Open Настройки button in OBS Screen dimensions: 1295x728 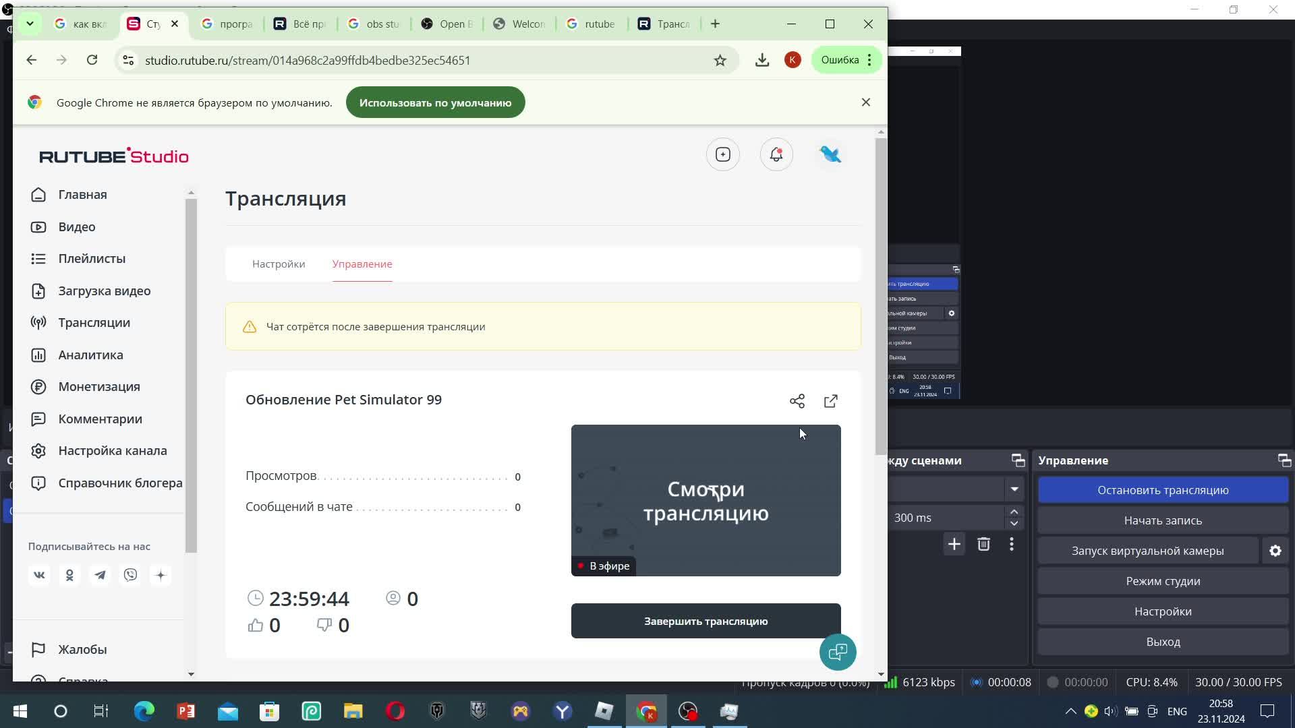coord(1163,612)
